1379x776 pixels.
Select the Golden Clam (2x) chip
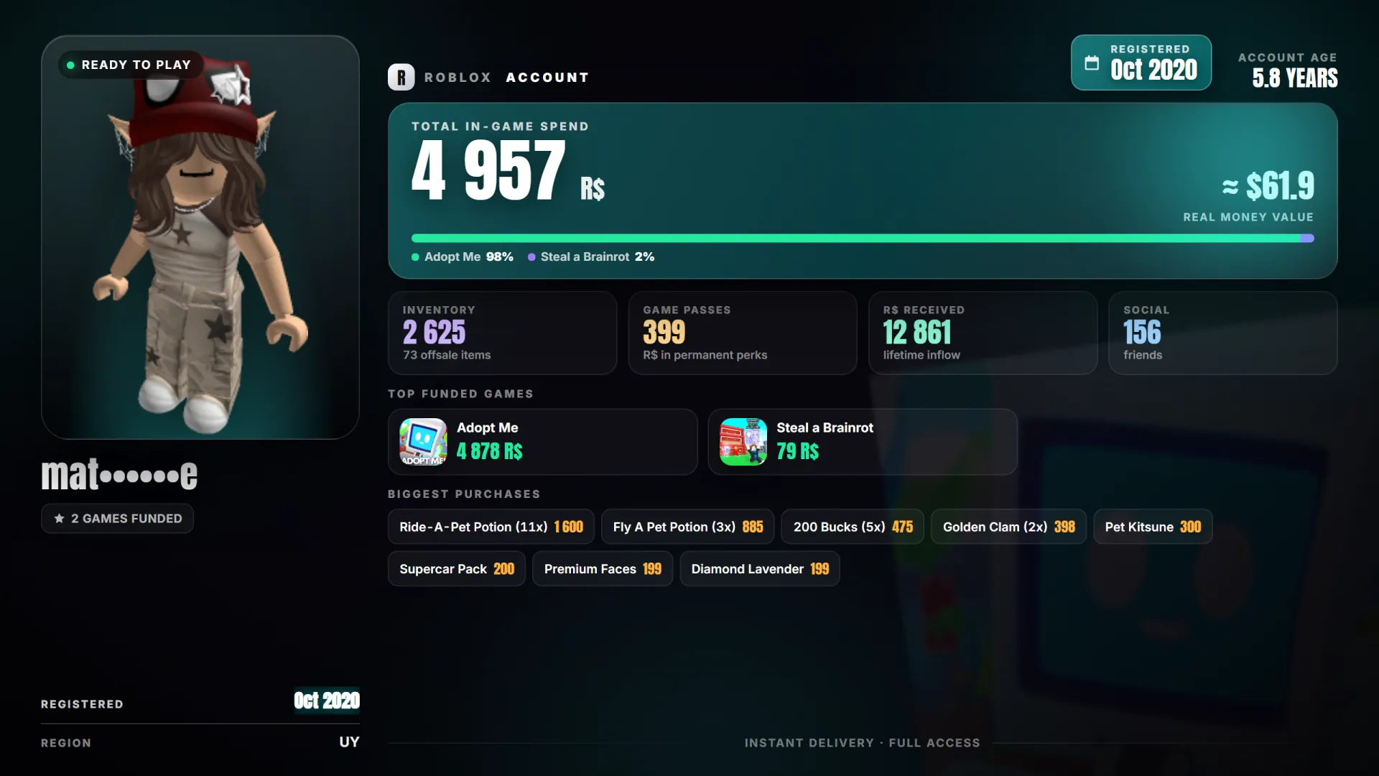[1008, 527]
